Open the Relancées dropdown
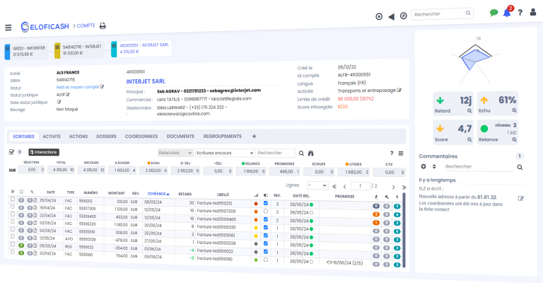This screenshot has width=543, height=283. coord(175,152)
